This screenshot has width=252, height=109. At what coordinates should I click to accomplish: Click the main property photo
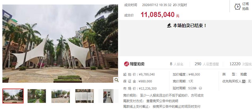(x=60, y=43)
